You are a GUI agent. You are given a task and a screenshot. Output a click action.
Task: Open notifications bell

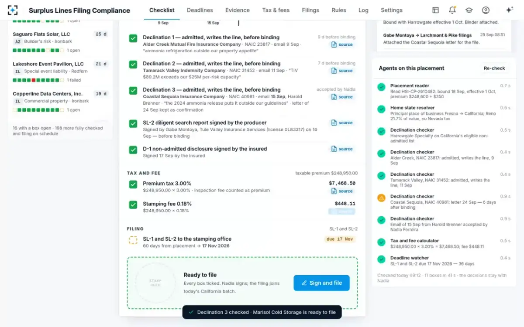pos(452,10)
